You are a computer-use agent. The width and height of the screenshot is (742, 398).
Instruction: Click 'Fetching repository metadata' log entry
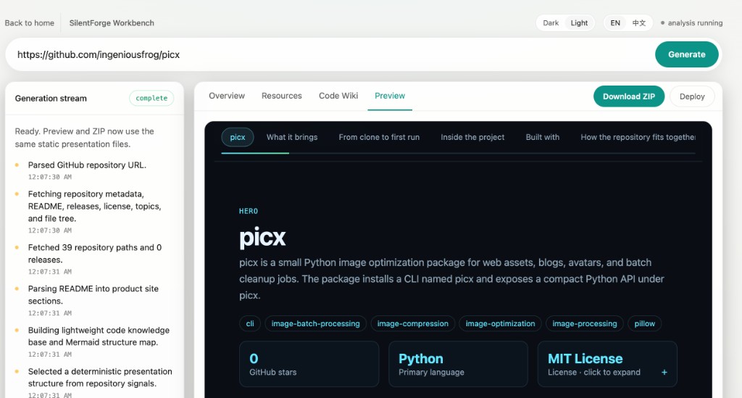95,207
